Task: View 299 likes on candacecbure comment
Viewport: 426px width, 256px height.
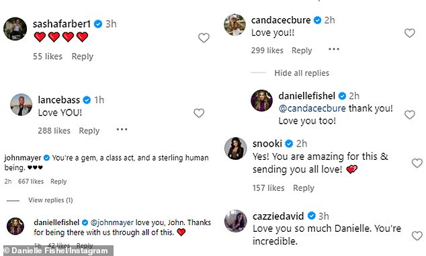Action: (267, 50)
